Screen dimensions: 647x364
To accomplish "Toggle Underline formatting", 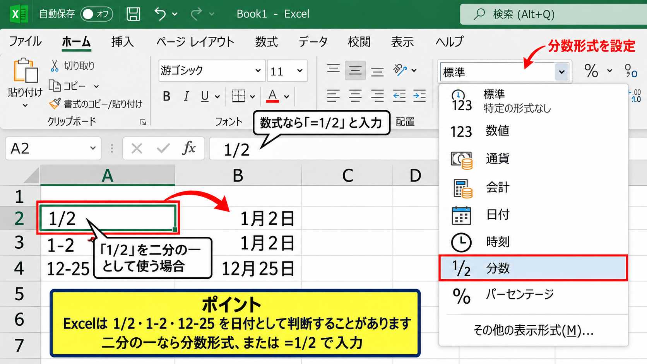I will [205, 96].
